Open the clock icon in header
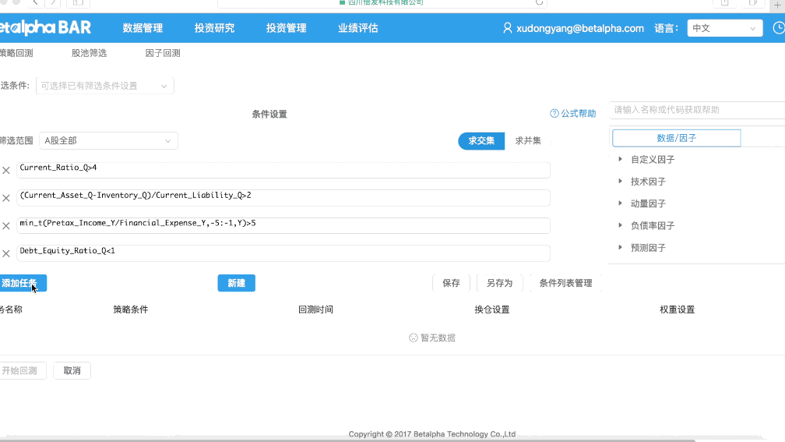Viewport: 785px width, 442px height. [x=778, y=28]
